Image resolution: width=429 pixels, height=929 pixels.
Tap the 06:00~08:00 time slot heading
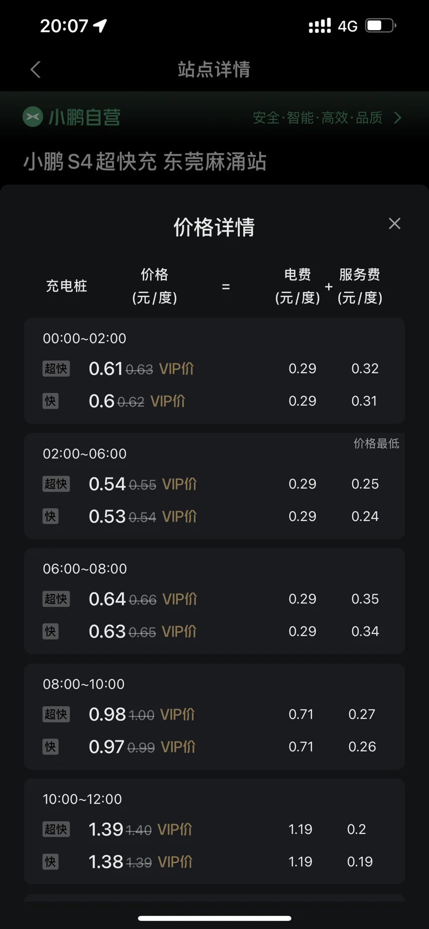pyautogui.click(x=85, y=569)
